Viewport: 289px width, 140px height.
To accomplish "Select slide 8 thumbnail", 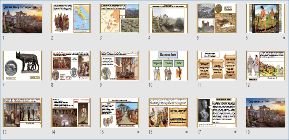I will [71, 66].
